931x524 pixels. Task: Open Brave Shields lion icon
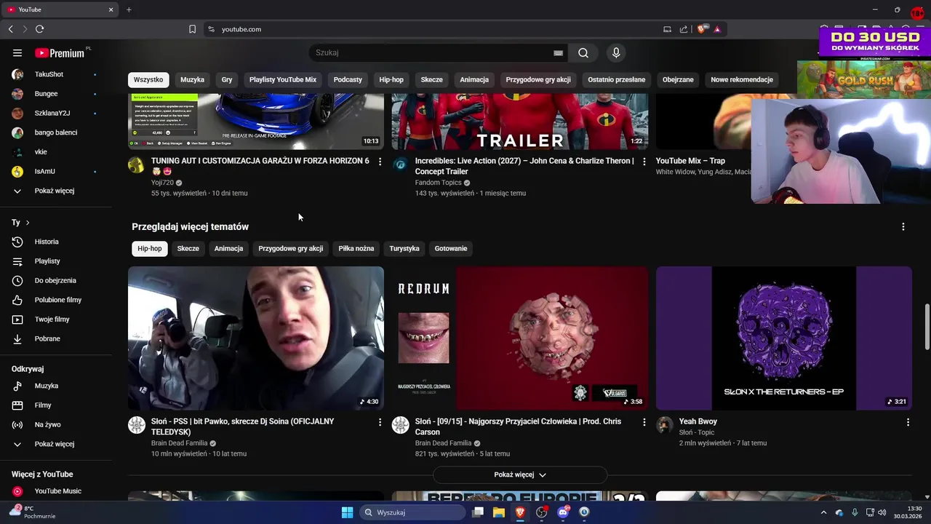tap(702, 29)
